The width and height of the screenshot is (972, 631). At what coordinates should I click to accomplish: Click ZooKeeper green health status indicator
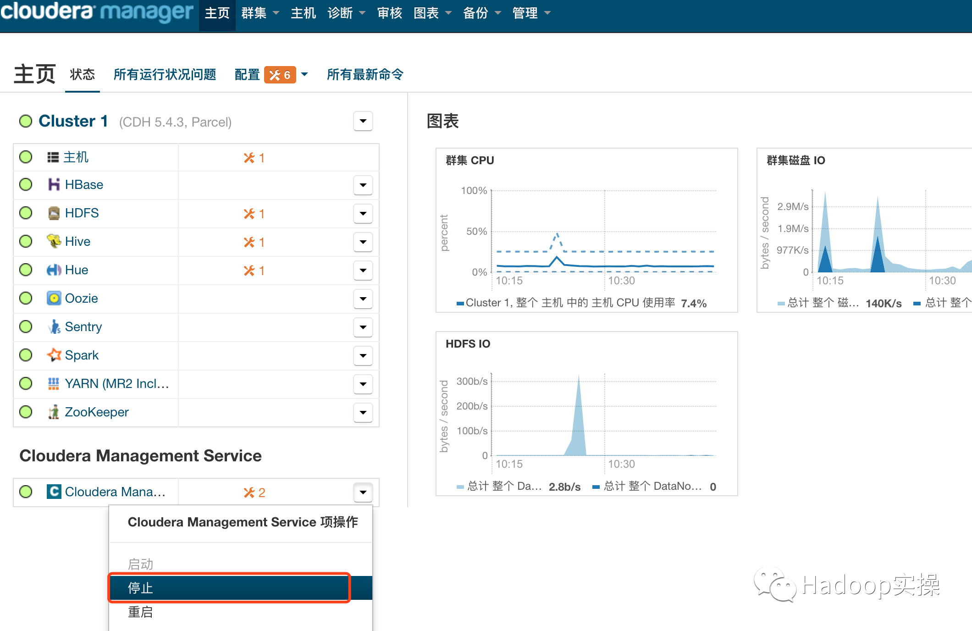26,412
